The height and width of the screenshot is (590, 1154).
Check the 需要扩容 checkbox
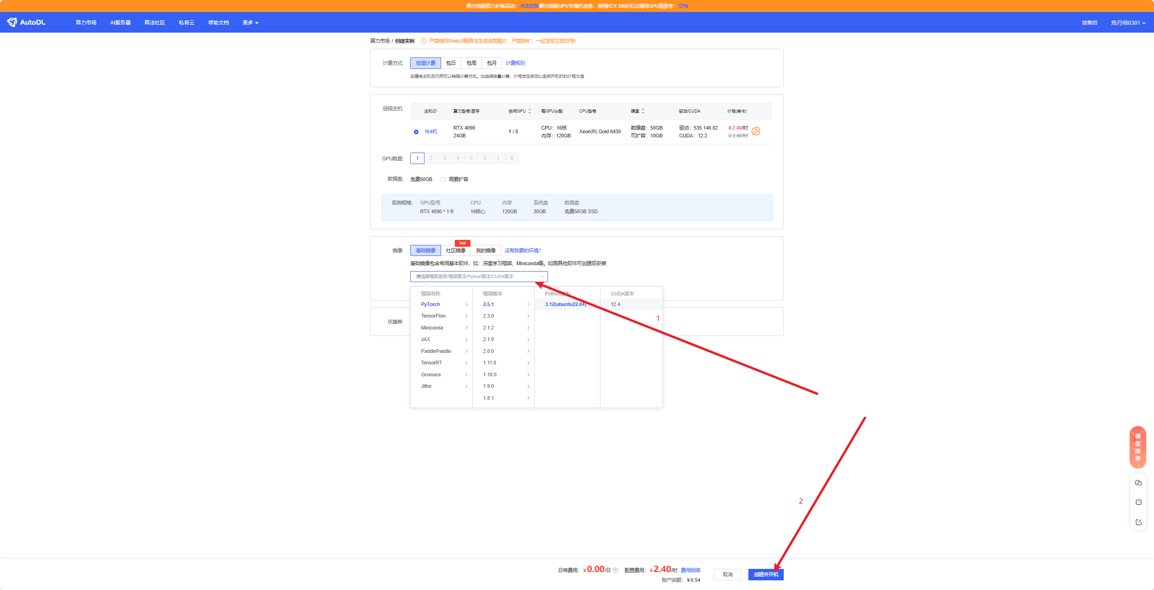tap(443, 179)
